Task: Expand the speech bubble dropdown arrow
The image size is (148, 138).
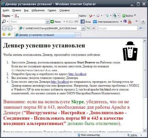Action: 102,16
